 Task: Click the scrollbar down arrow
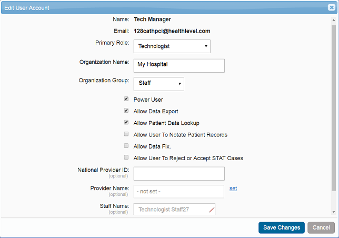(333, 212)
